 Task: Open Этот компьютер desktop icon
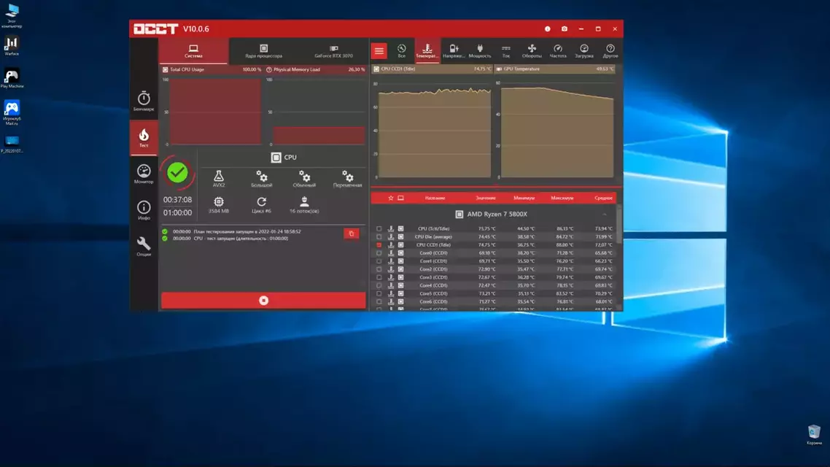[12, 16]
